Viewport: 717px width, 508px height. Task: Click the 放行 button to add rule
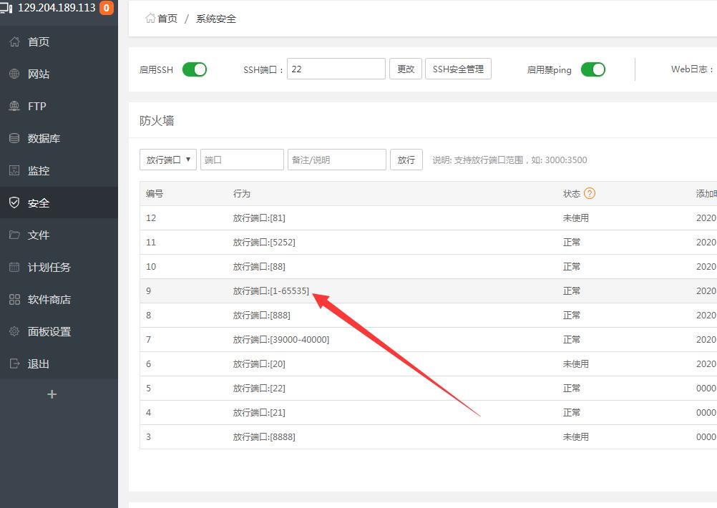point(406,160)
